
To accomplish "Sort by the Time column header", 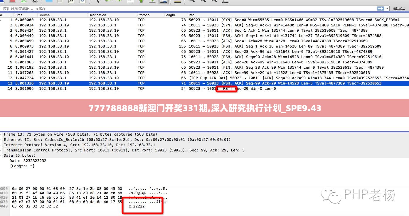I will coord(26,15).
